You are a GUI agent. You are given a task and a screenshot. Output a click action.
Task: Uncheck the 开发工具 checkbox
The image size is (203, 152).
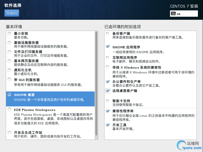pyautogui.click(x=108, y=125)
